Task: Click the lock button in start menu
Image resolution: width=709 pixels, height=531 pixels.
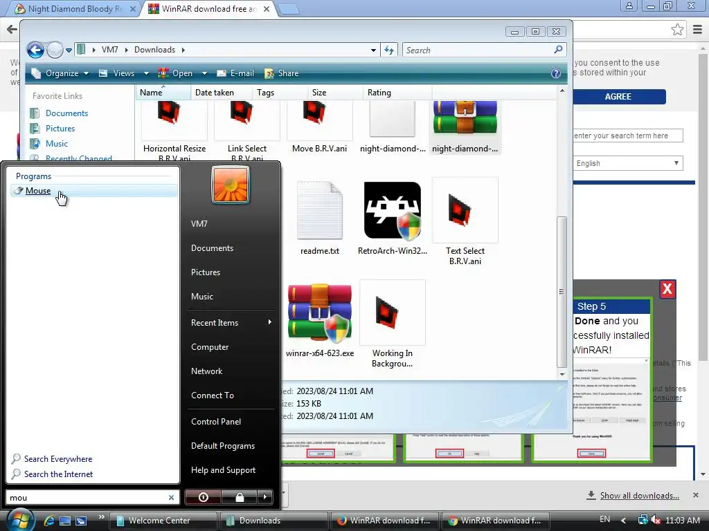Action: (x=240, y=497)
